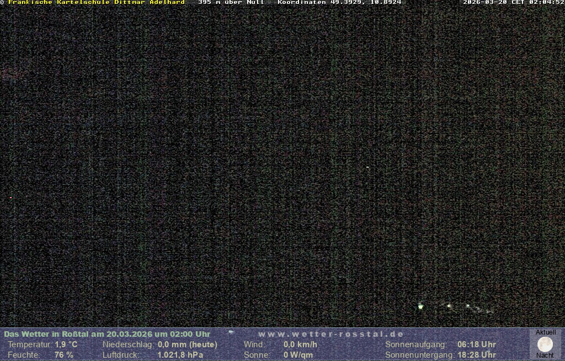Screen dimensions: 565x361
Task: Click the moon icon for current conditions
Action: coord(545,344)
